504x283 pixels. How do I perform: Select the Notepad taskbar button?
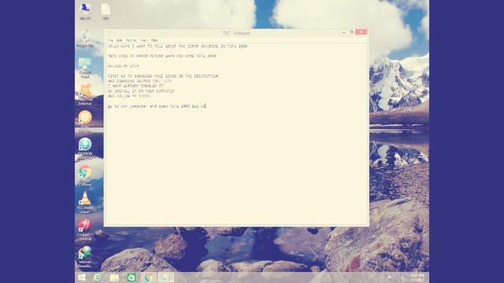pyautogui.click(x=166, y=277)
